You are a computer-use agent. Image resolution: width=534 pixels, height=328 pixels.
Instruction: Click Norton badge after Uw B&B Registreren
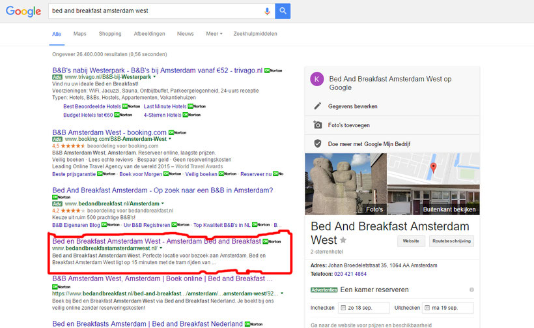(x=180, y=225)
